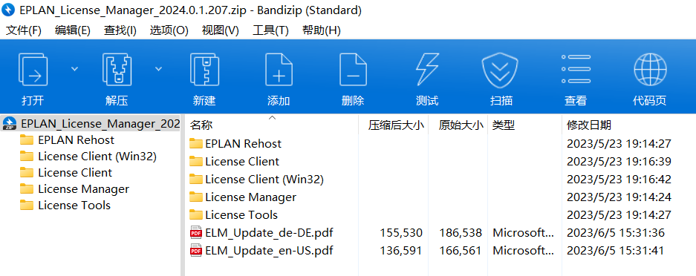Click the New archive (新建) icon

[x=204, y=70]
